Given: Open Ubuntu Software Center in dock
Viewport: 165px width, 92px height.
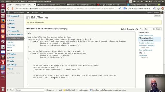Looking at the screenshot, I should (3, 26).
